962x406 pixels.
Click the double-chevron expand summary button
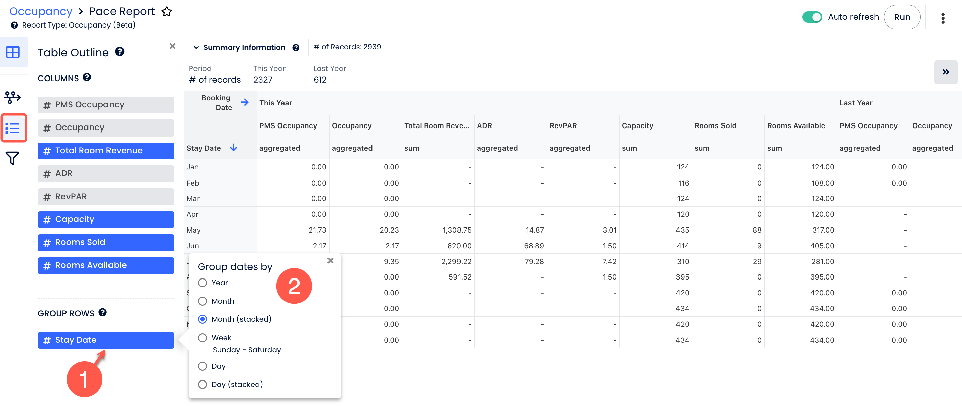tap(945, 72)
